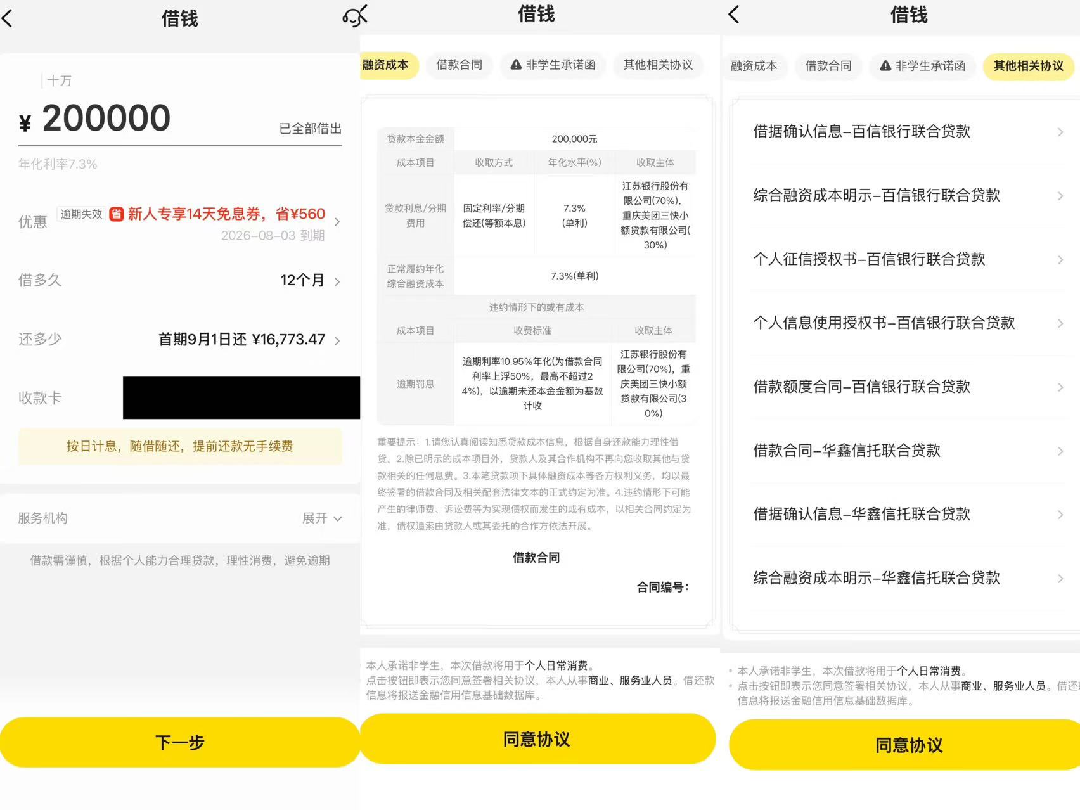Go back from the first 借钱 loan screen
Image resolution: width=1080 pixels, height=810 pixels.
click(8, 18)
